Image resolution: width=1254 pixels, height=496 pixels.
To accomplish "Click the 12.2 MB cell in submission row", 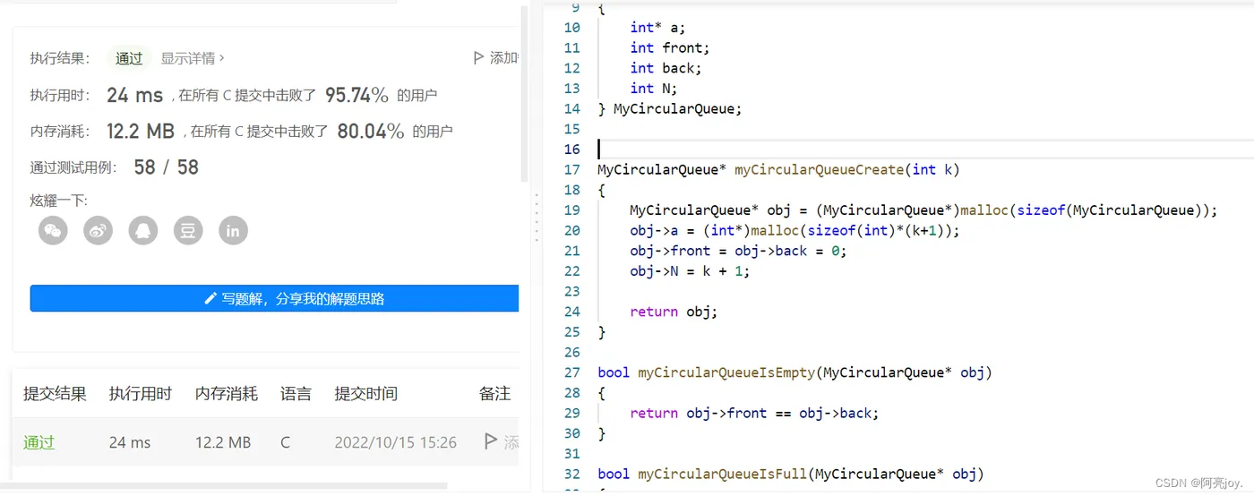I will pyautogui.click(x=223, y=442).
